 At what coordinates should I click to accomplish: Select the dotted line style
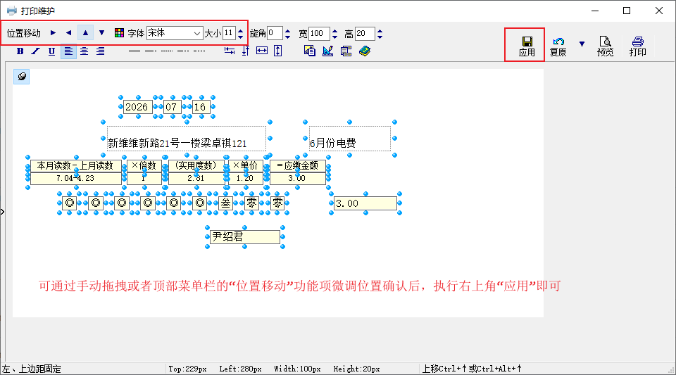(167, 51)
